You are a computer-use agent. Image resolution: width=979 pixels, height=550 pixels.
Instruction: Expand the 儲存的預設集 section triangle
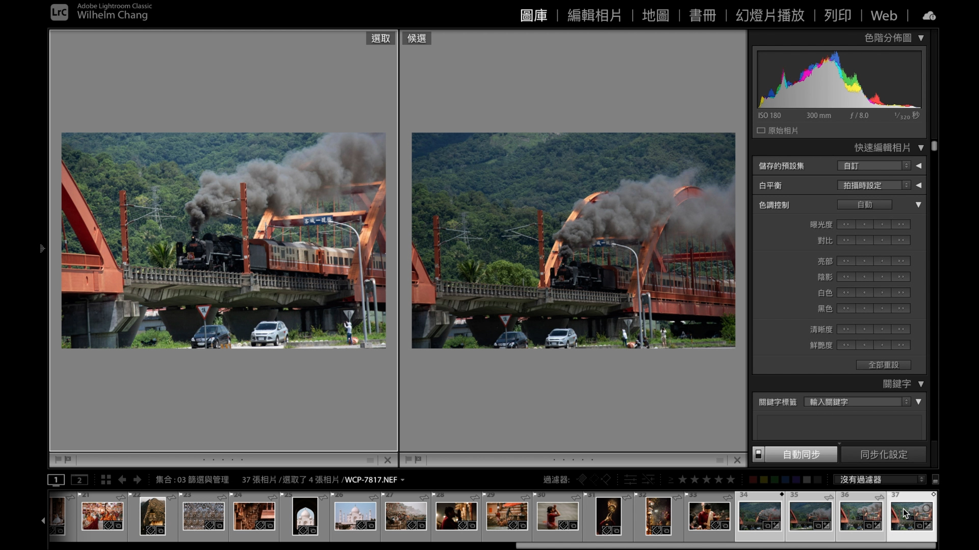(x=918, y=166)
